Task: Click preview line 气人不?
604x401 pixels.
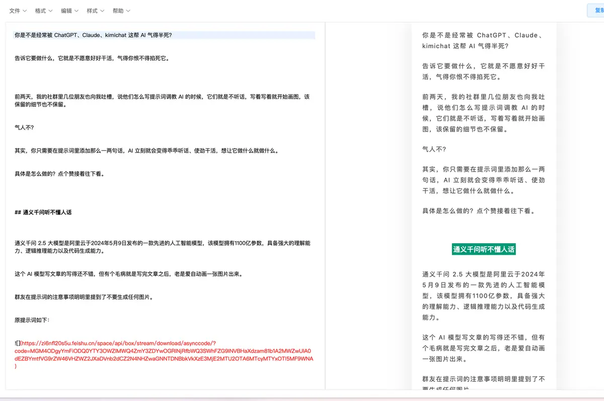Action: (434, 149)
